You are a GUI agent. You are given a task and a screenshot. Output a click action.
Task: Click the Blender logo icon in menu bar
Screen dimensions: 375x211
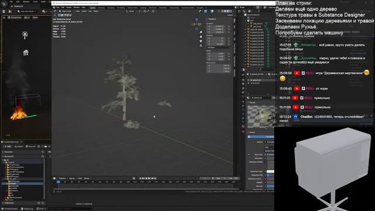tap(54, 8)
